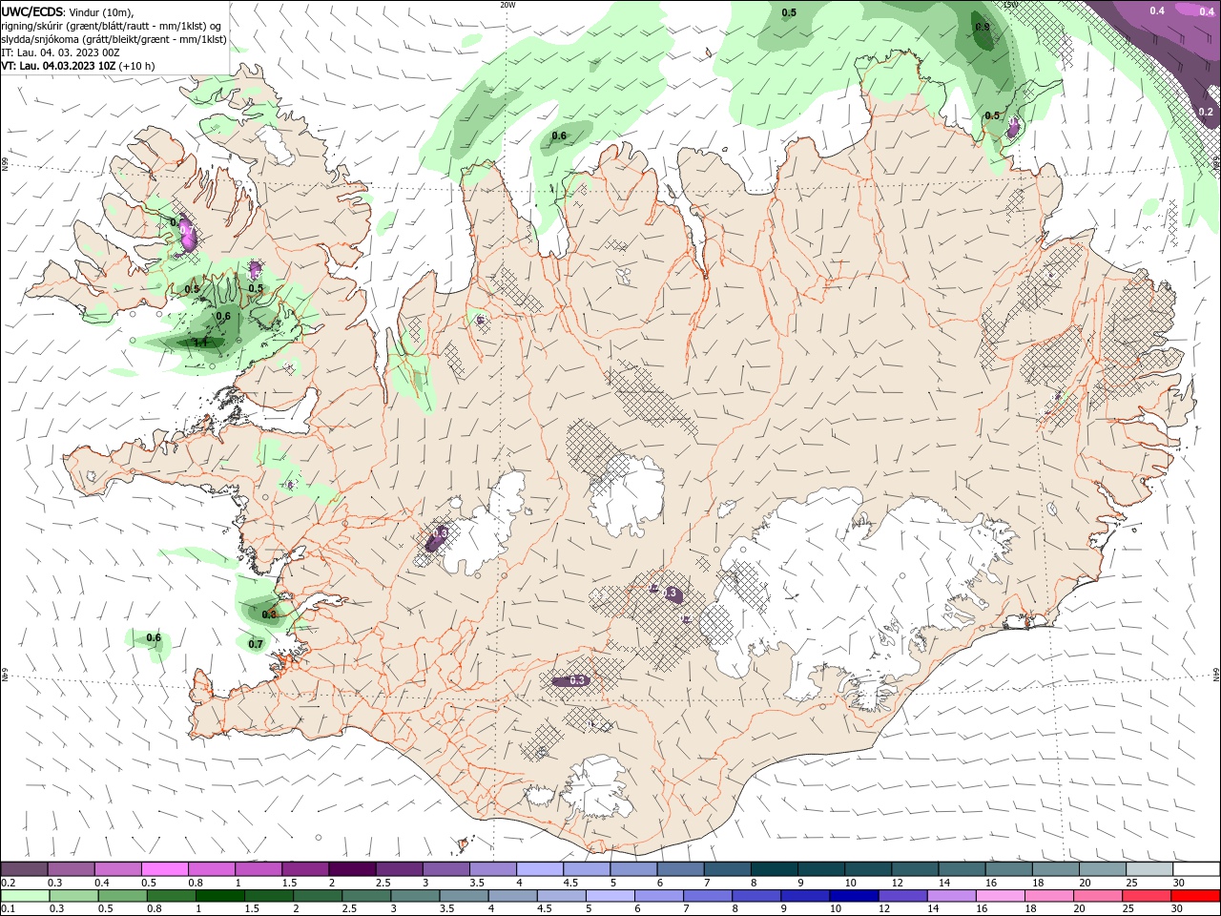Pick the slate blue swatch labeled 7 in upper legend

(727, 869)
